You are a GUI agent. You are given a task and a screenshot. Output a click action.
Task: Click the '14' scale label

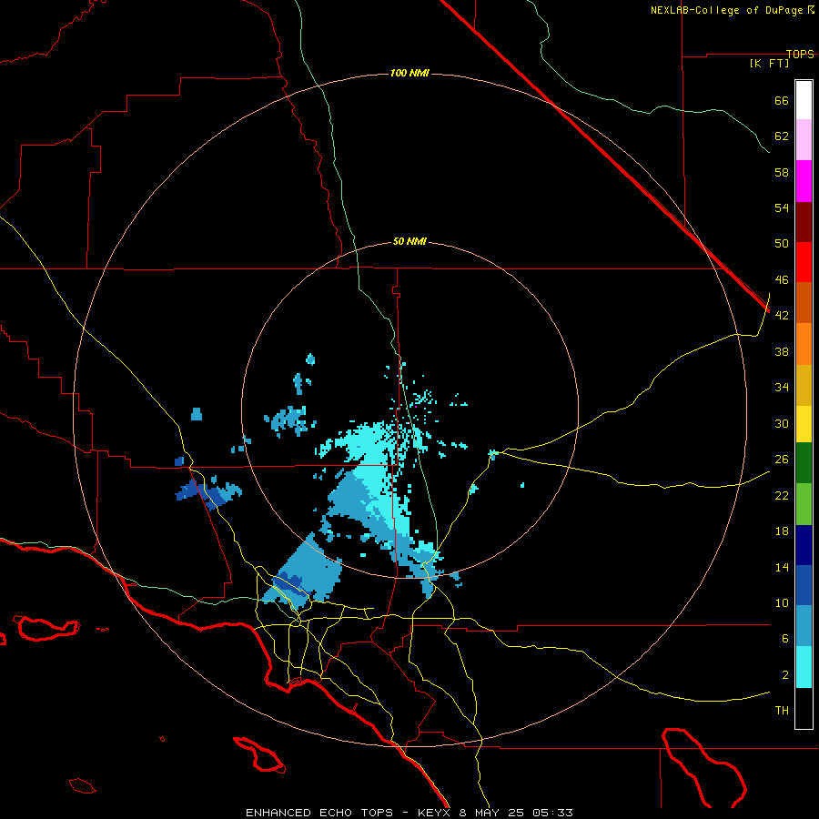click(x=782, y=567)
